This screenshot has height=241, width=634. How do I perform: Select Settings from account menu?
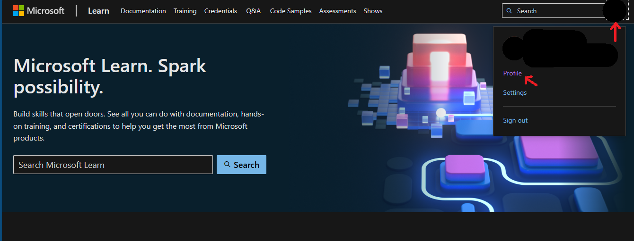pos(515,92)
